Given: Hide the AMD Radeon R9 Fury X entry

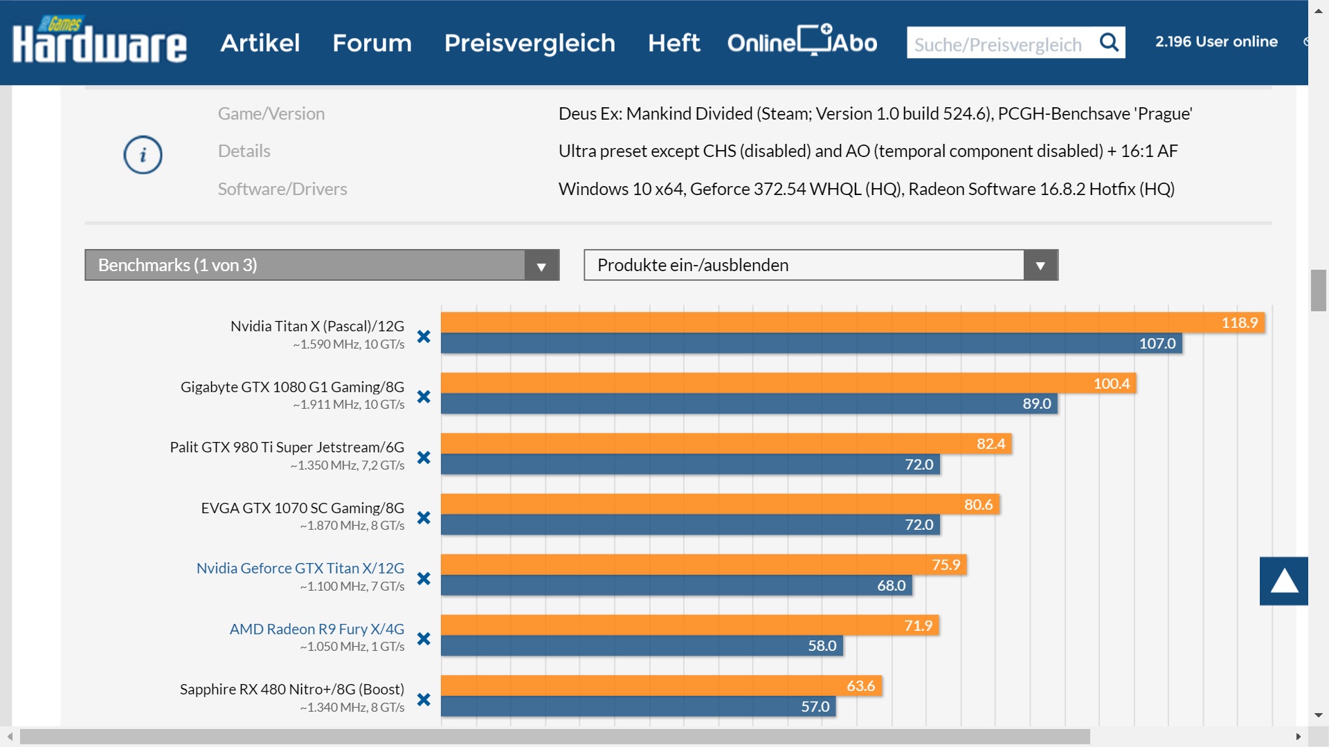Looking at the screenshot, I should 424,639.
